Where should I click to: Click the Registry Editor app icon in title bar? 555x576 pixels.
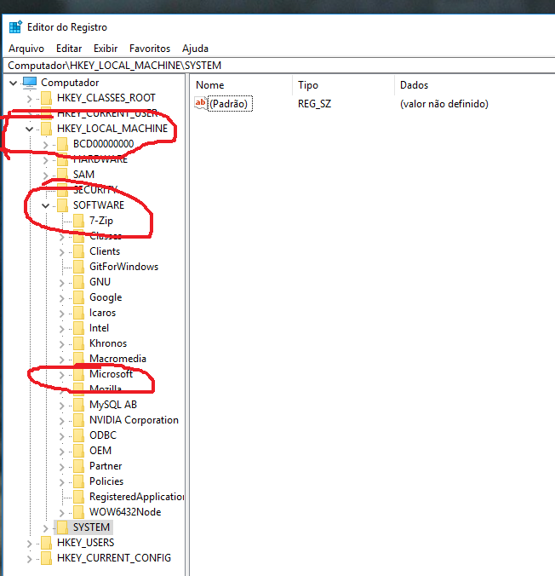pos(16,27)
